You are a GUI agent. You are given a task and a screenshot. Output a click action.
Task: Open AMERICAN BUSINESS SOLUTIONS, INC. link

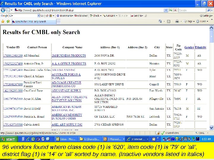pos(67,108)
